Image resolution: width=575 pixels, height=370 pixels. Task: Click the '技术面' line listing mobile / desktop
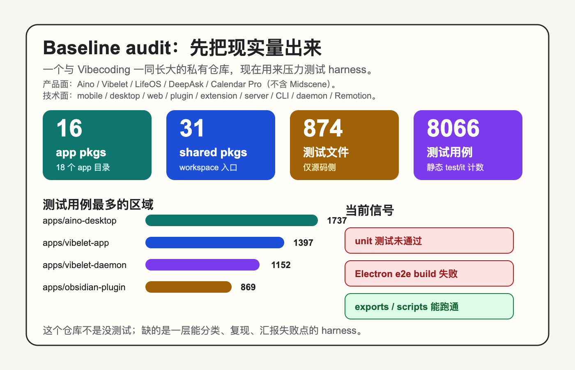click(210, 96)
